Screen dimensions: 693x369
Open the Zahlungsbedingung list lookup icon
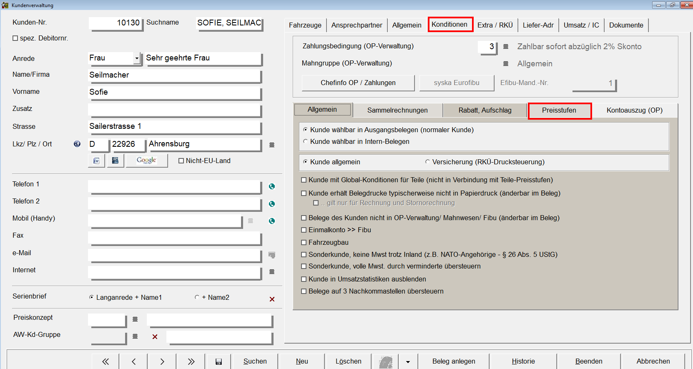506,47
